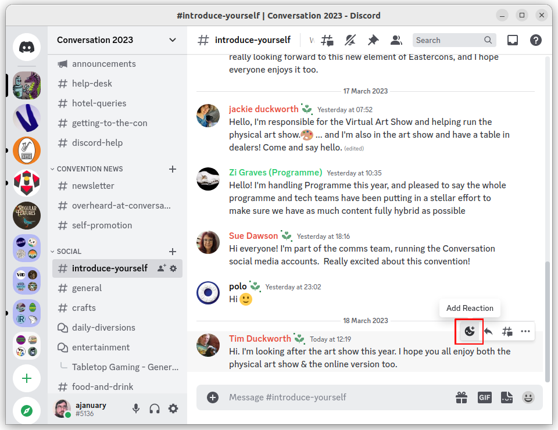Click the chat vertical scrollbar
This screenshot has width=558, height=430.
tap(548, 322)
